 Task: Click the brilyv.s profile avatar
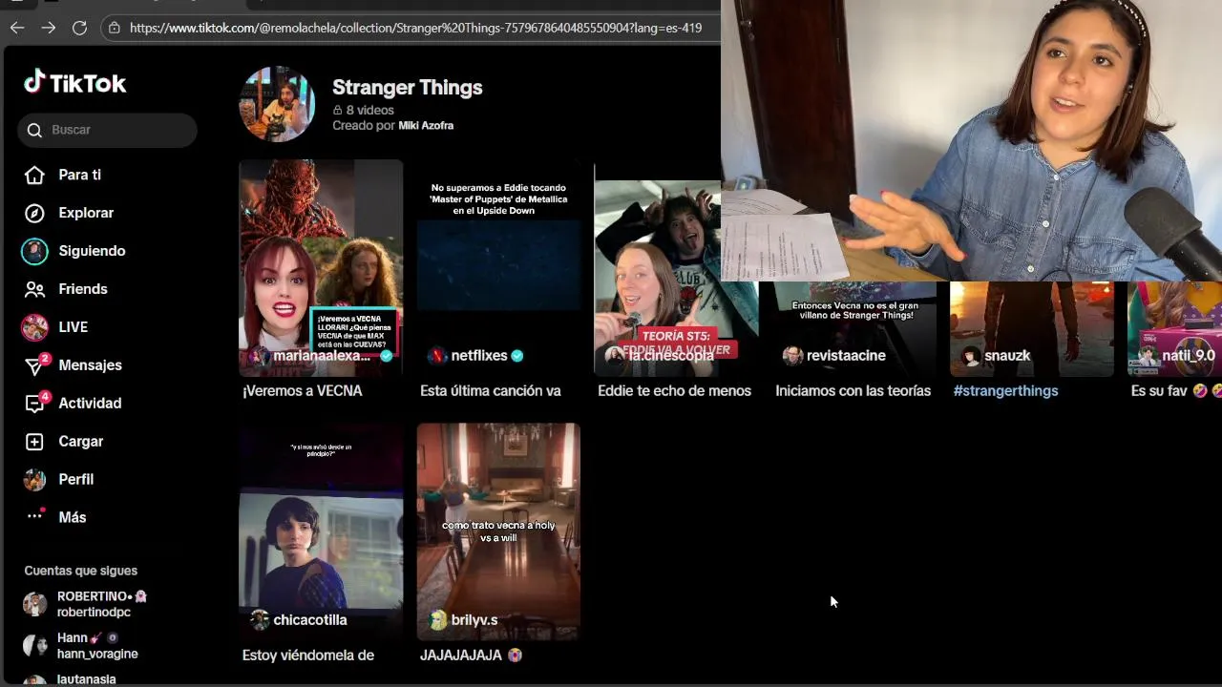(x=437, y=620)
